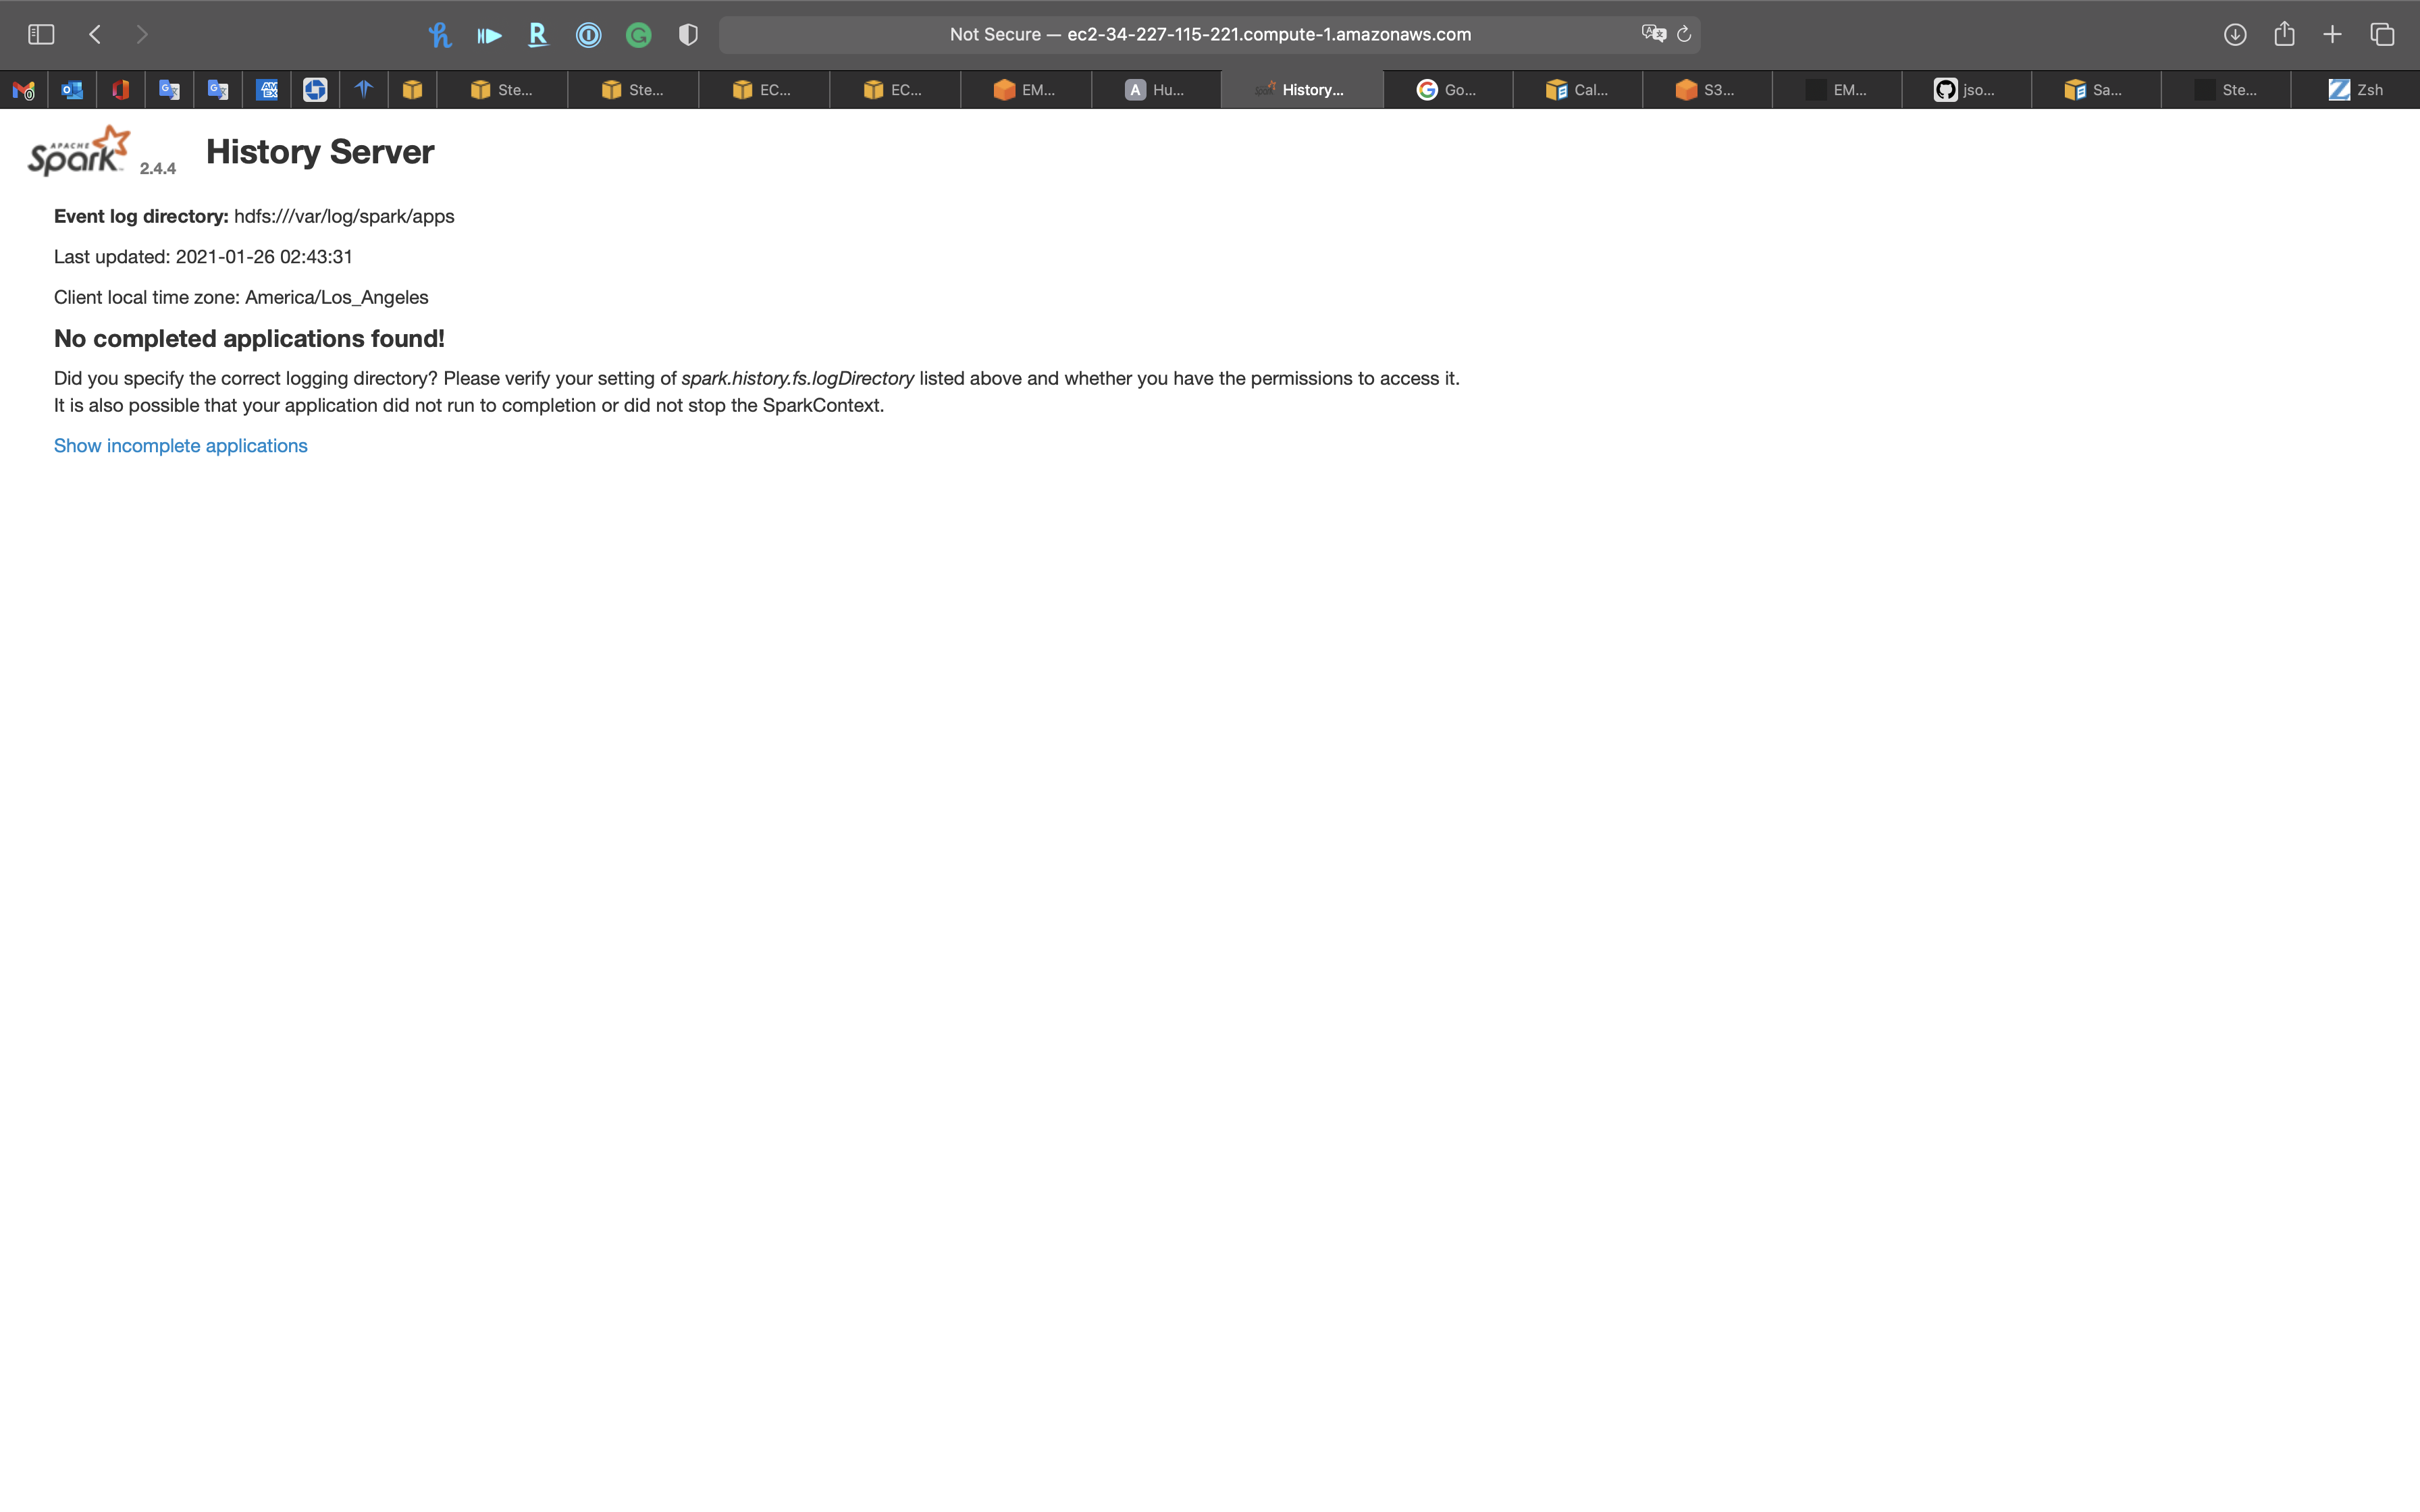The height and width of the screenshot is (1512, 2420).
Task: Go back to the previous page
Action: (x=95, y=34)
